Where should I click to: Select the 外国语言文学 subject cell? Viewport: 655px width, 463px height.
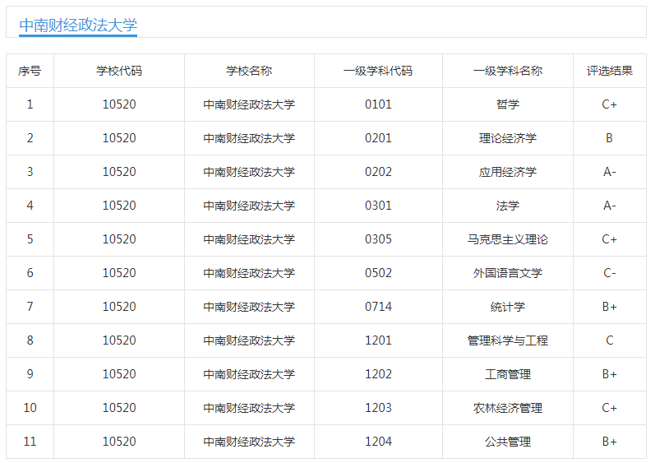click(508, 273)
